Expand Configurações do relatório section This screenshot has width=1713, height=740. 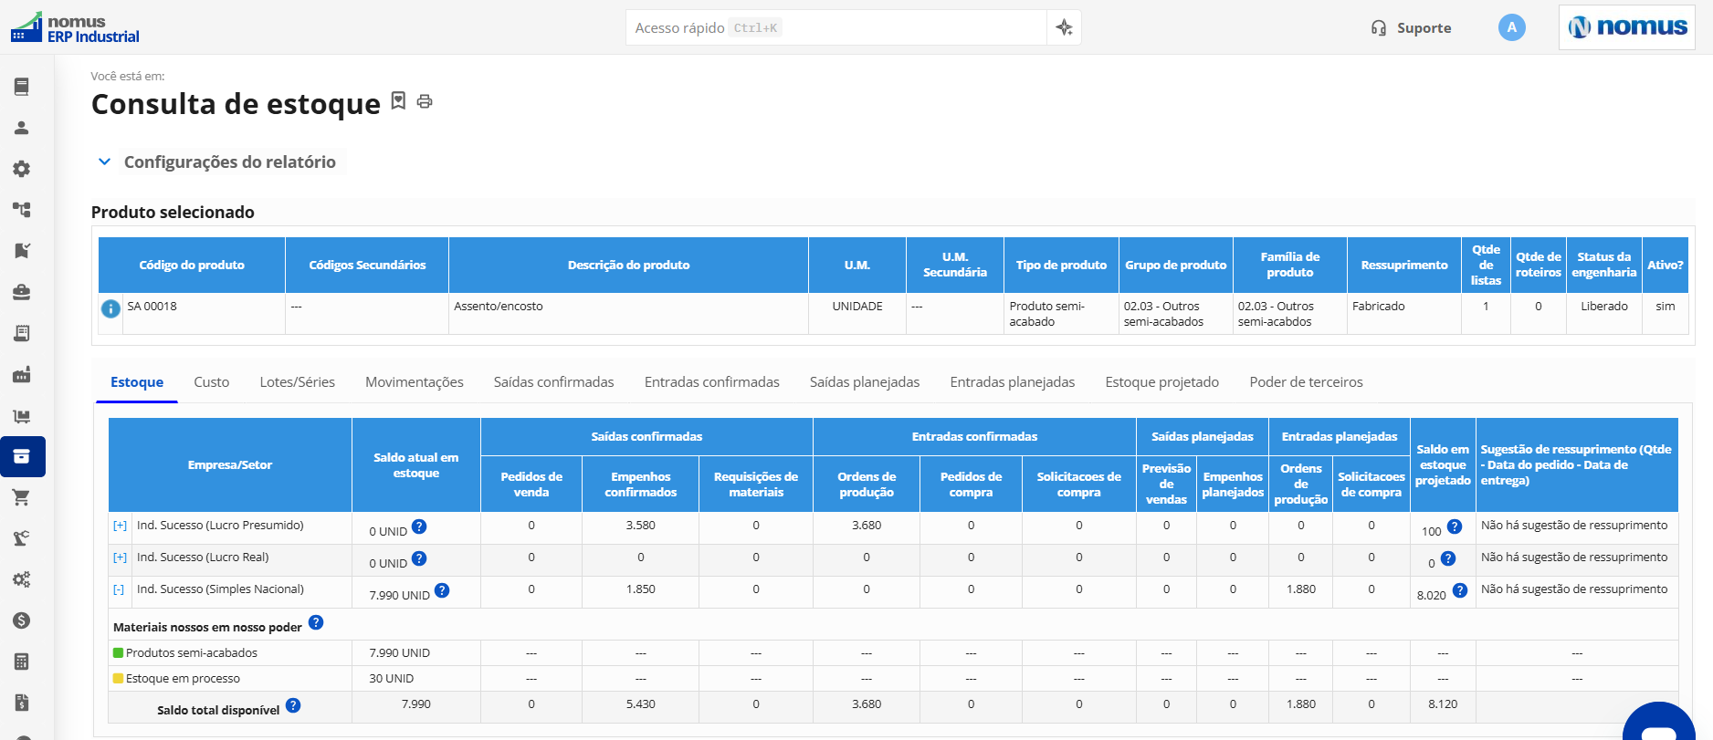point(217,162)
